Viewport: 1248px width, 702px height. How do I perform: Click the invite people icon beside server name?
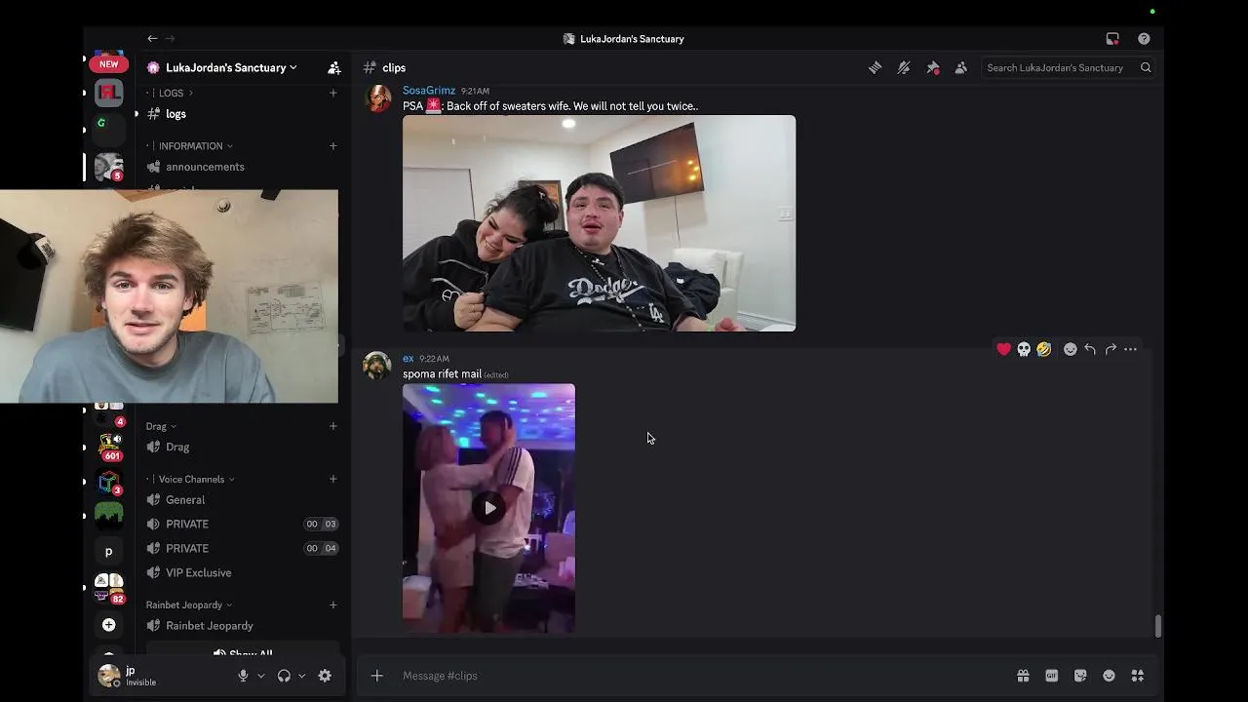334,67
